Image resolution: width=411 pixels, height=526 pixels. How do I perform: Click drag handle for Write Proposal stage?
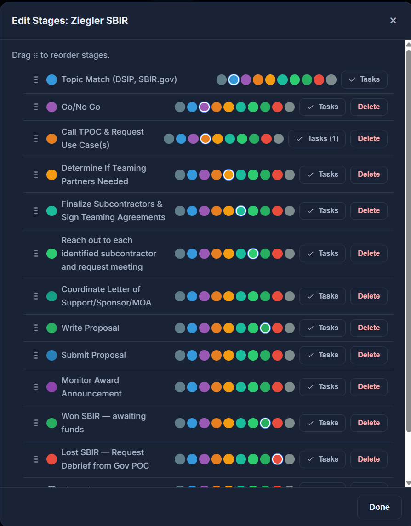[36, 328]
